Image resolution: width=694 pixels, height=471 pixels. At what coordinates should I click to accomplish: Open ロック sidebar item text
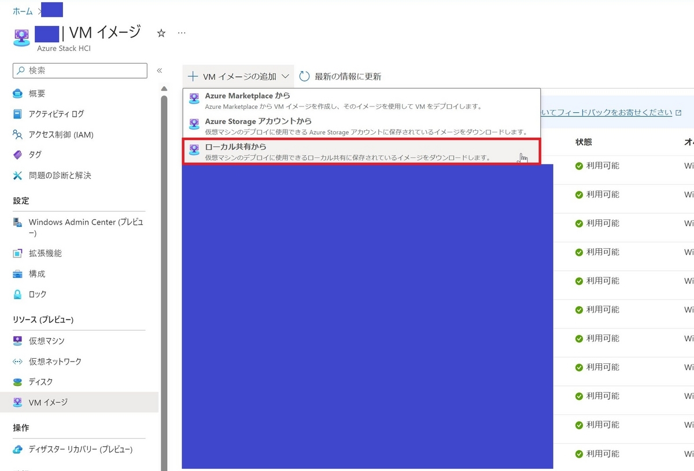click(x=38, y=295)
